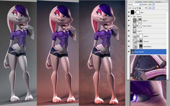Image resolution: width=170 pixels, height=106 pixels.
Task: Select the glow layer mask thumbnail
Action: tap(138, 12)
